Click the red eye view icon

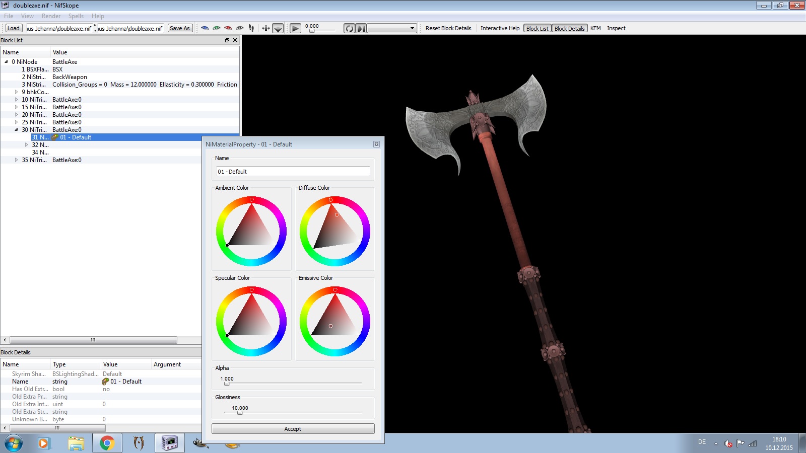[x=228, y=28]
